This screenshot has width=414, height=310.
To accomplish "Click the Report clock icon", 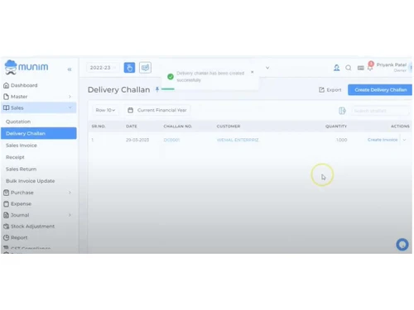I will [x=6, y=237].
